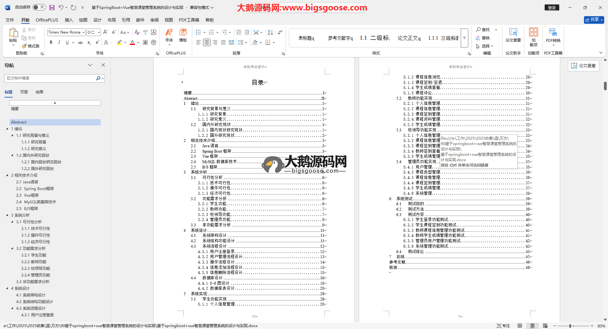The width and height of the screenshot is (608, 329).
Task: Click the zoom slider in status bar
Action: (570, 326)
